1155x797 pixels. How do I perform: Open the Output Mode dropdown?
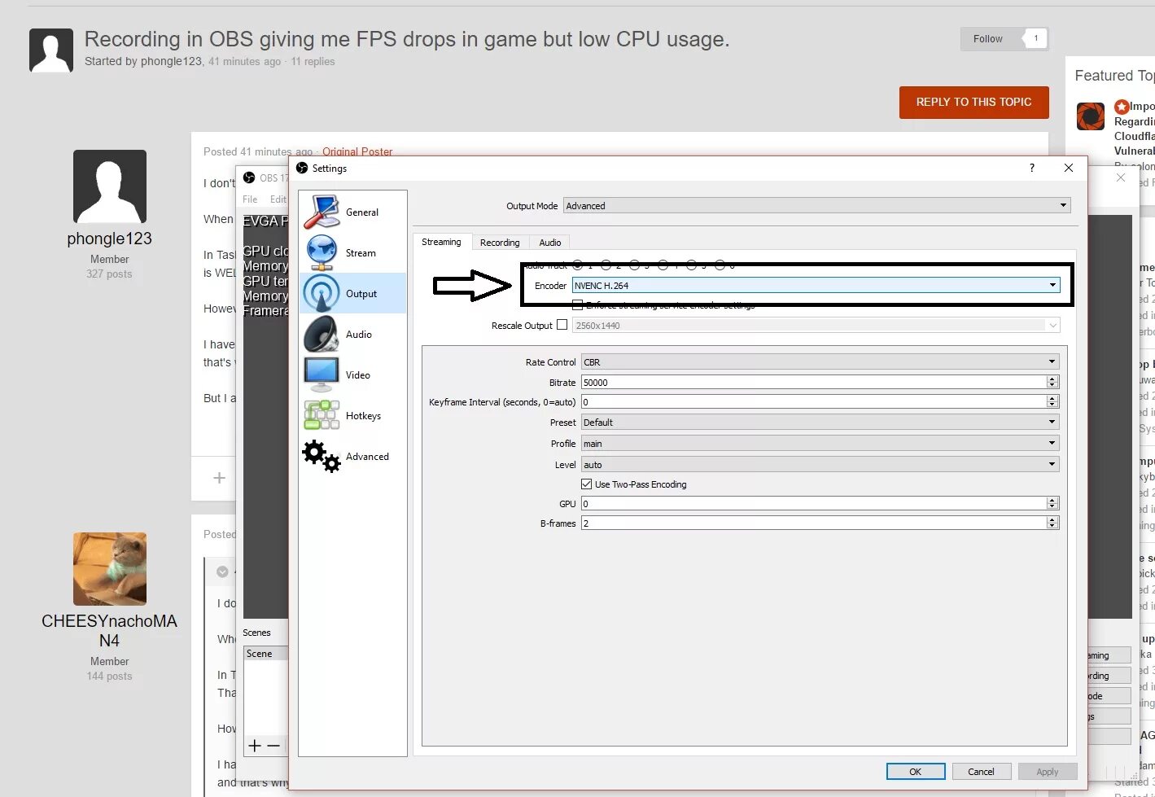[x=816, y=206]
